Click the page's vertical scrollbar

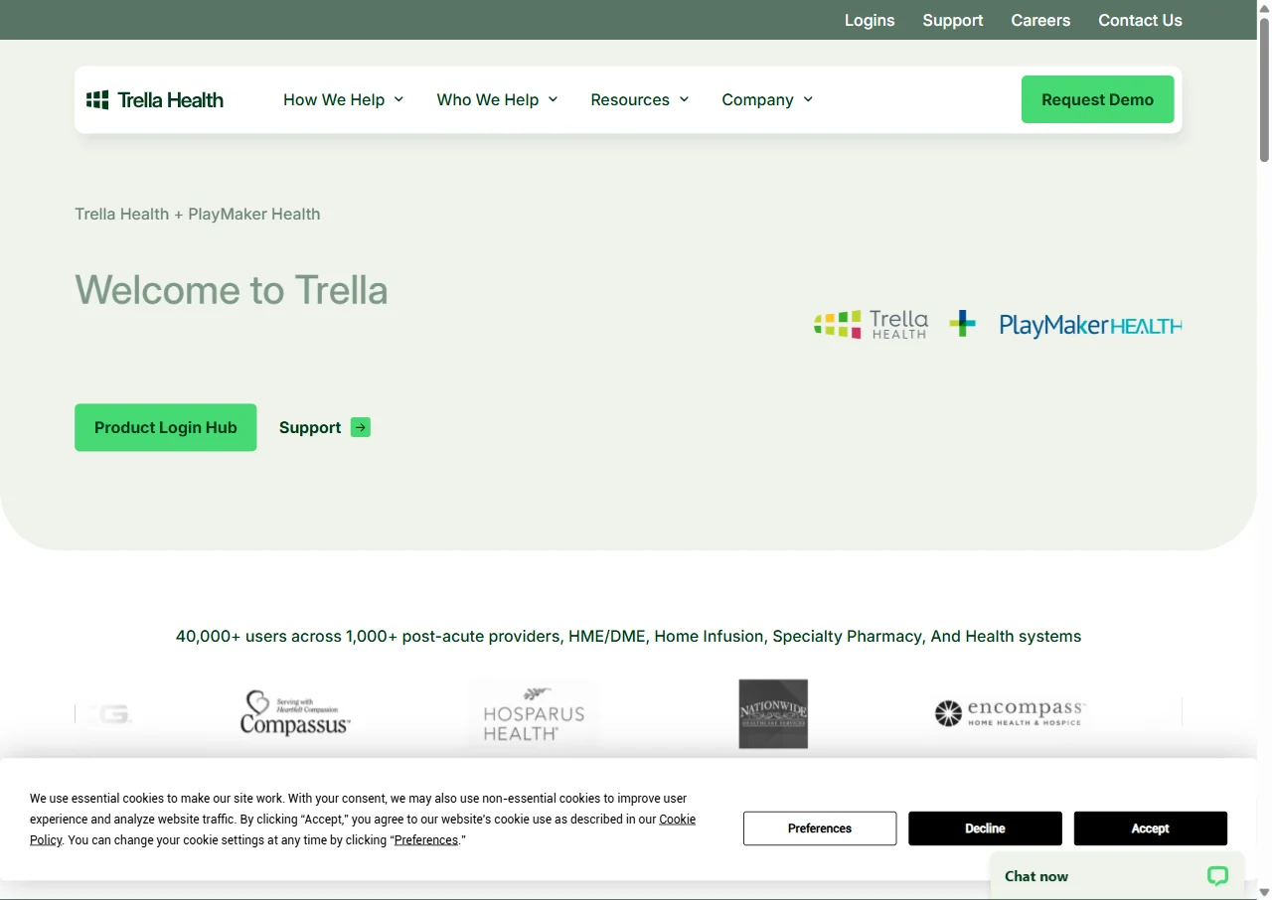click(x=1264, y=450)
